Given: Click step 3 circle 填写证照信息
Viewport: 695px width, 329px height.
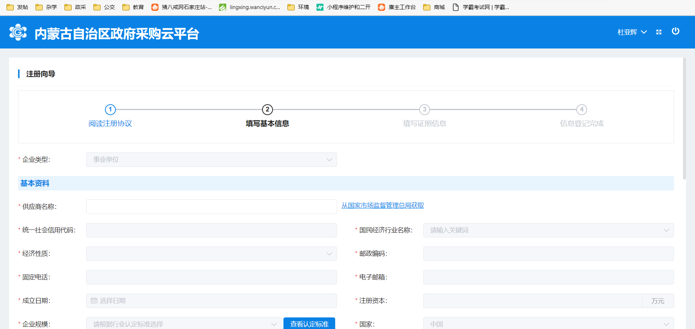Looking at the screenshot, I should (x=425, y=109).
